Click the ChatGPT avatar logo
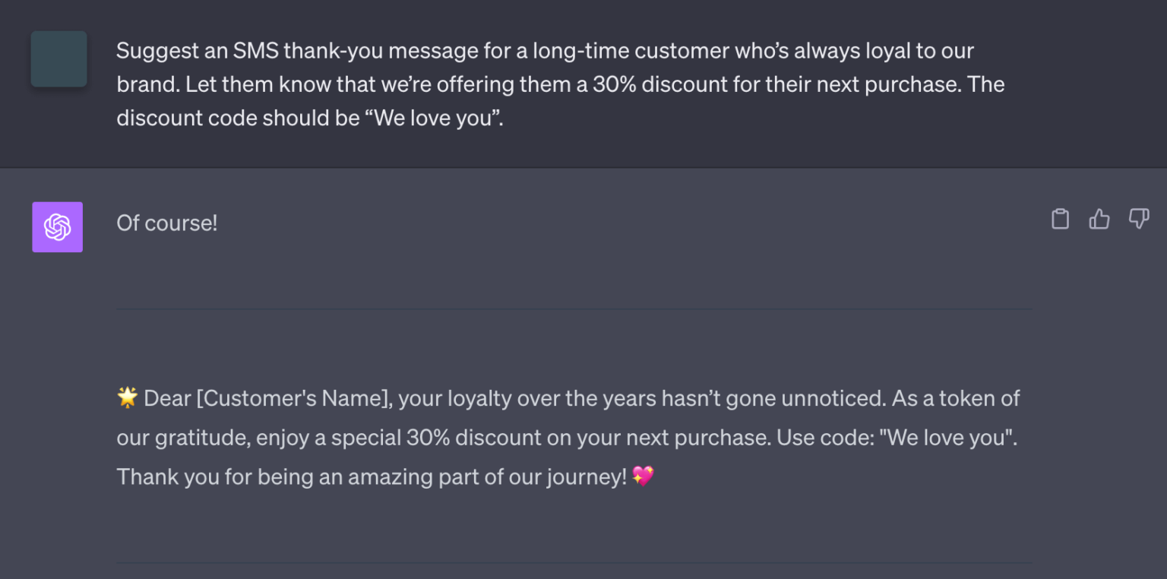Viewport: 1167px width, 579px height. click(57, 226)
